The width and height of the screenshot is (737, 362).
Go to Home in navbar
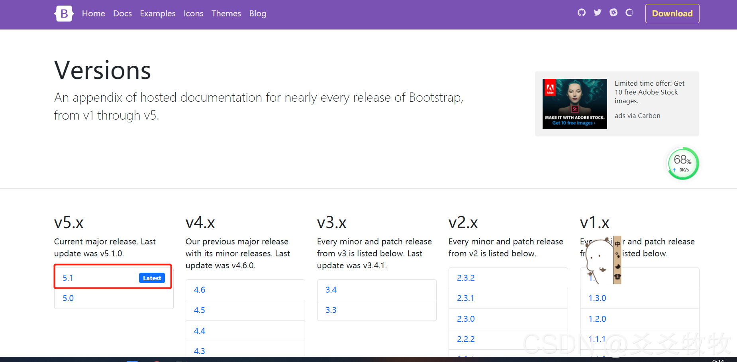94,14
